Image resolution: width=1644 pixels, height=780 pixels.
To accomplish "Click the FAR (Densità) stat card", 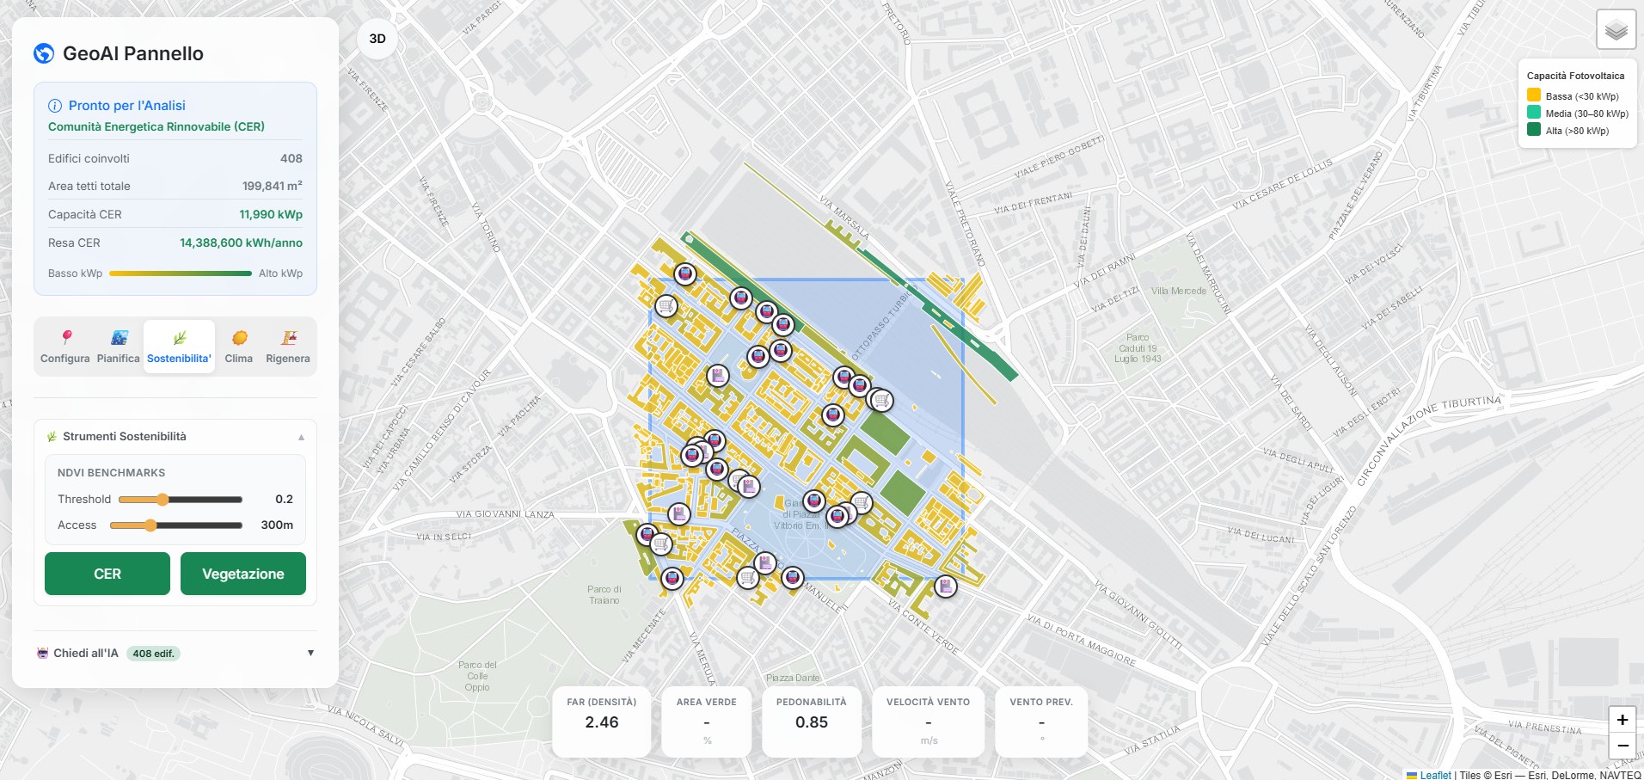I will [602, 722].
